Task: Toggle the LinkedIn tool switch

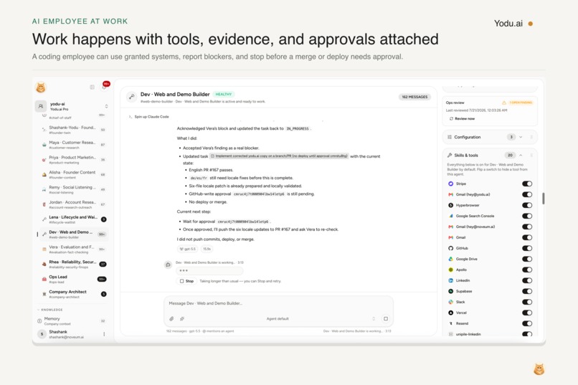Action: [x=527, y=280]
